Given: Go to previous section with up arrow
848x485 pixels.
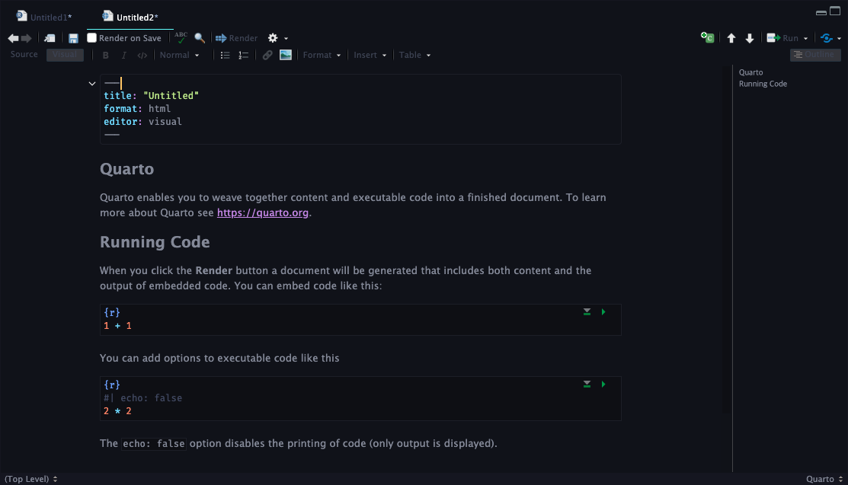Looking at the screenshot, I should 731,38.
